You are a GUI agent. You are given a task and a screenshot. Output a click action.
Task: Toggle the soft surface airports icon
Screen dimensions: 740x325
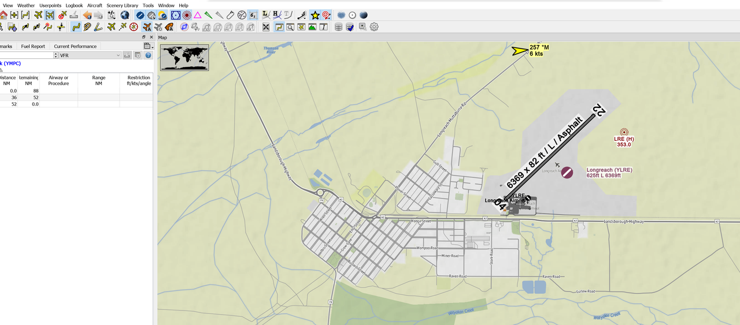[151, 15]
